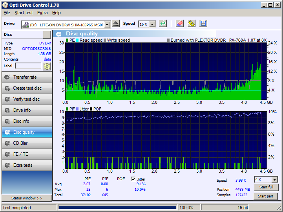Screen dimensions: 283x212
Task: Click the Transfer rate disc icon
Action: coord(7,77)
